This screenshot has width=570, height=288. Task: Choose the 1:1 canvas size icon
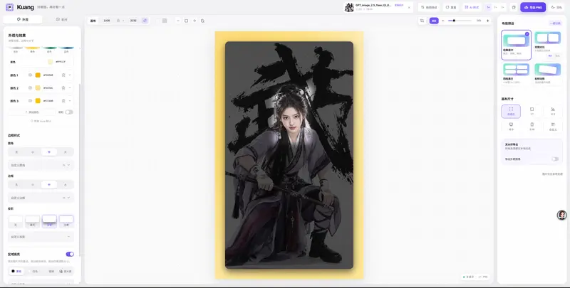pos(532,111)
